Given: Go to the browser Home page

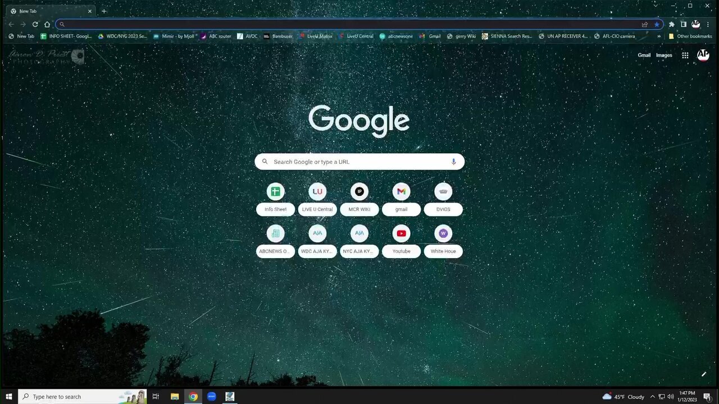Looking at the screenshot, I should point(47,24).
